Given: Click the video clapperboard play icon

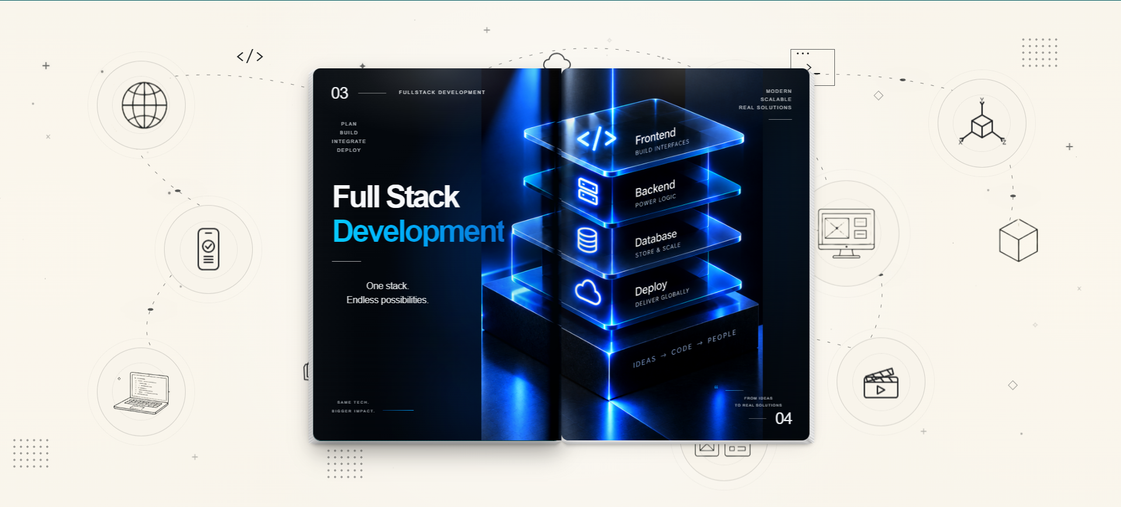Looking at the screenshot, I should (x=880, y=383).
